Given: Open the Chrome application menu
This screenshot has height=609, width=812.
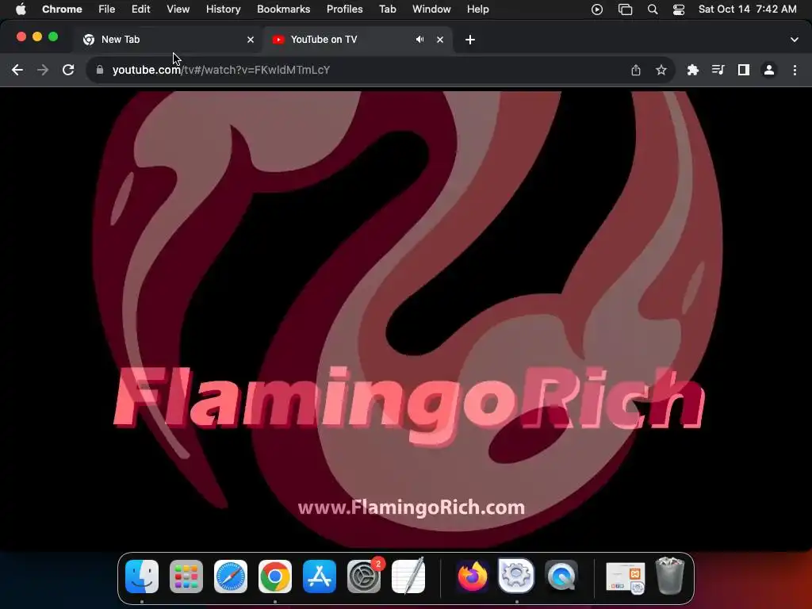Looking at the screenshot, I should (62, 10).
